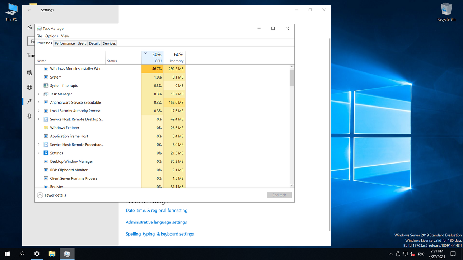Open the Windows Start menu
The image size is (463, 260).
[x=7, y=254]
